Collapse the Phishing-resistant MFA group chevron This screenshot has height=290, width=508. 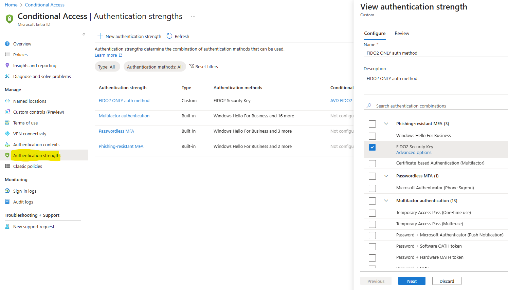pos(386,124)
